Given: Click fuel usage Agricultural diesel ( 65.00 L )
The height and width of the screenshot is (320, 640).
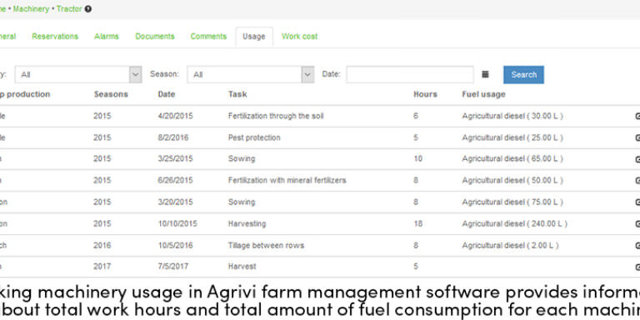Looking at the screenshot, I should [512, 159].
